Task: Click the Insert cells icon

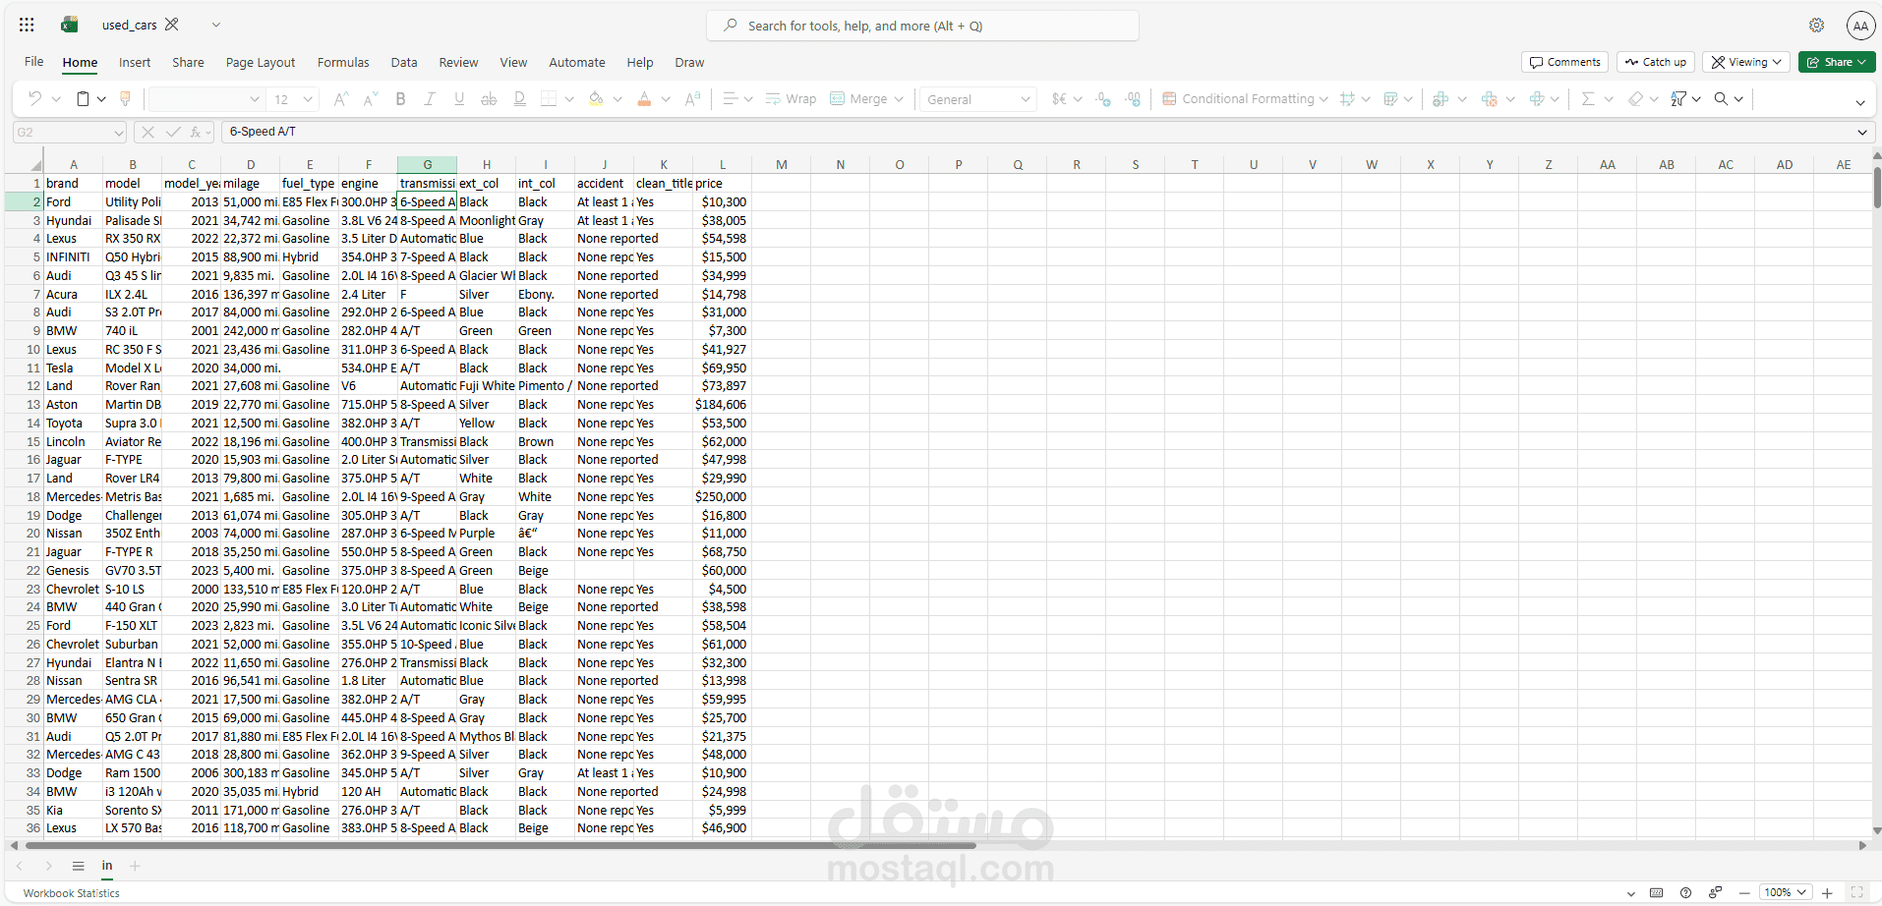Action: click(x=1441, y=99)
